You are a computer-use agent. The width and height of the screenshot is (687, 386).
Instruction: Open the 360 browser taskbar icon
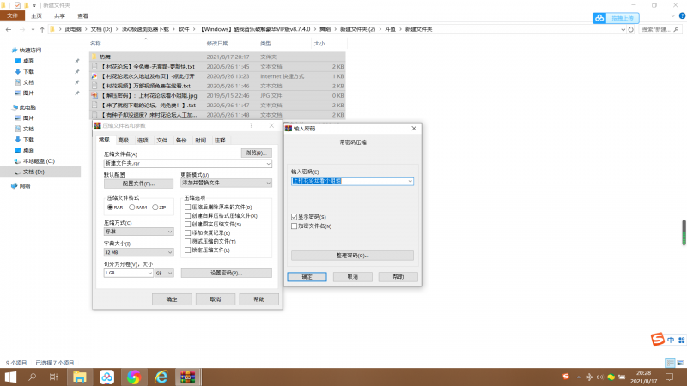click(133, 377)
